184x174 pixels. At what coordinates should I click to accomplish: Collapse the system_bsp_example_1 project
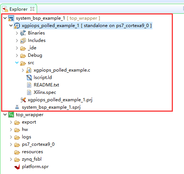tap(5, 18)
